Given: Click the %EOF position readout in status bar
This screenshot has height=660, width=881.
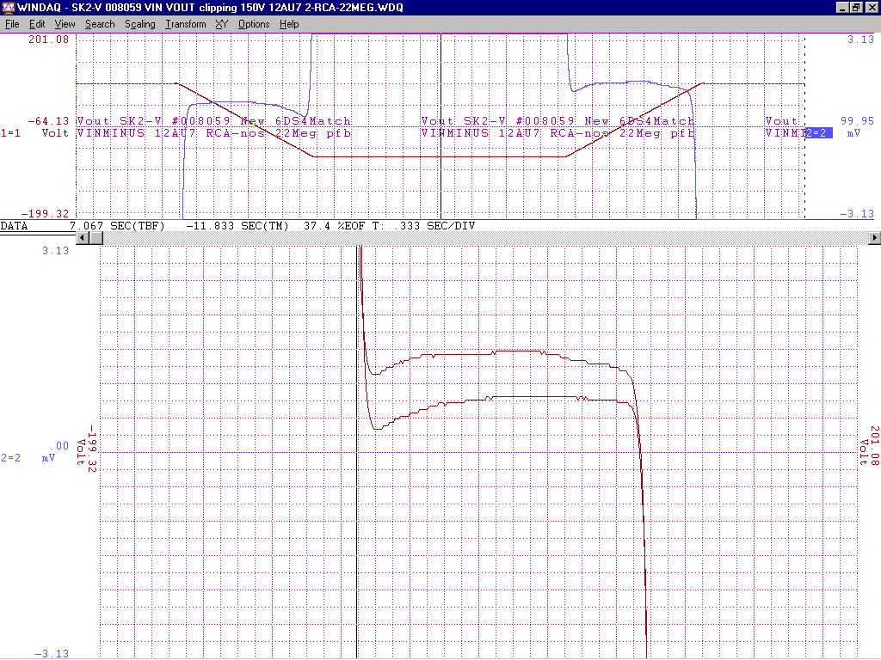Looking at the screenshot, I should (324, 225).
